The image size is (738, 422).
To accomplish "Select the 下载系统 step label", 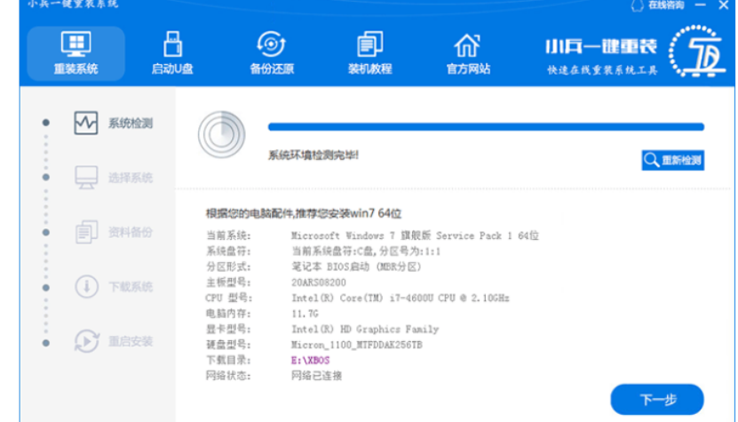I will 131,287.
